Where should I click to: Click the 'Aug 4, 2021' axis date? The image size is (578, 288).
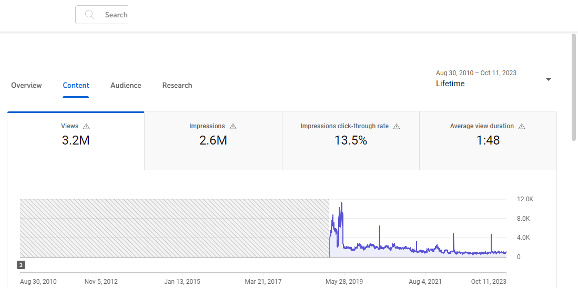pos(425,282)
